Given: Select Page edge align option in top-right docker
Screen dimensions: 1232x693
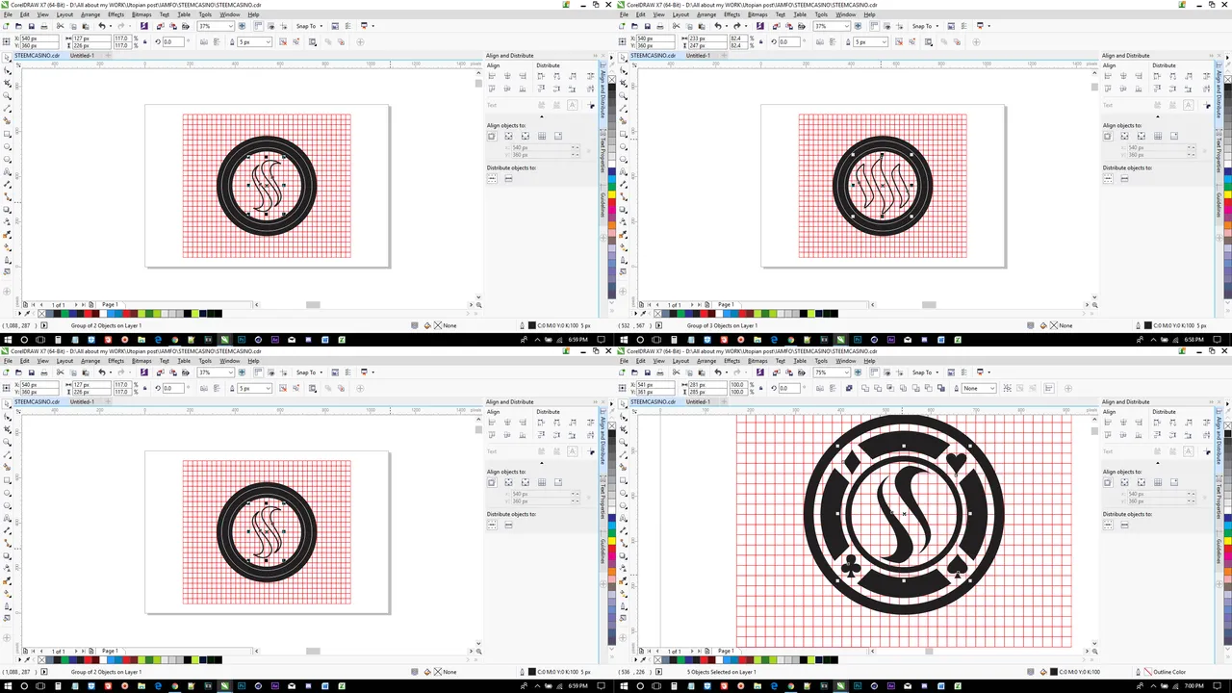Looking at the screenshot, I should coord(1124,136).
